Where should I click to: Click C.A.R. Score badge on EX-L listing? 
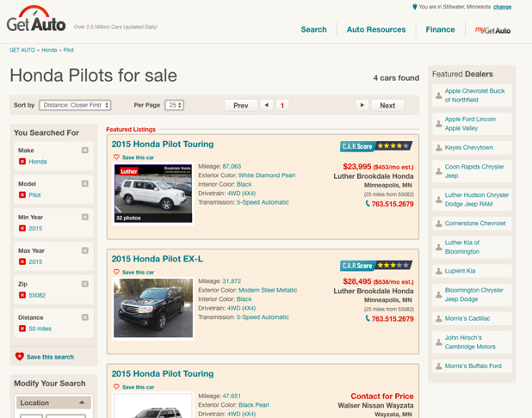[376, 266]
